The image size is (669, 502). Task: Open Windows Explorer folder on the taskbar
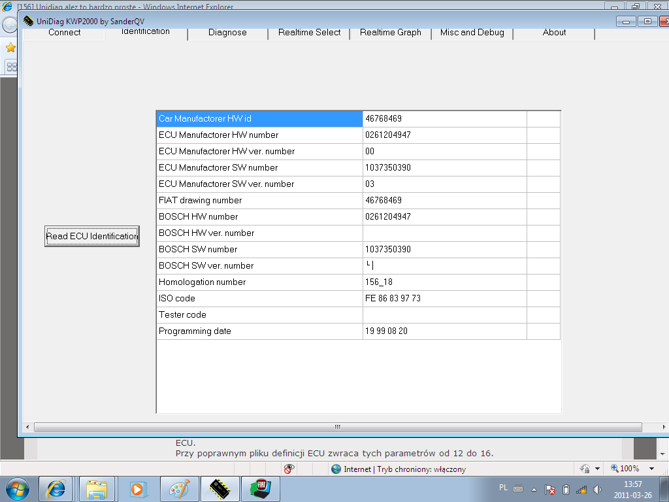coord(97,489)
